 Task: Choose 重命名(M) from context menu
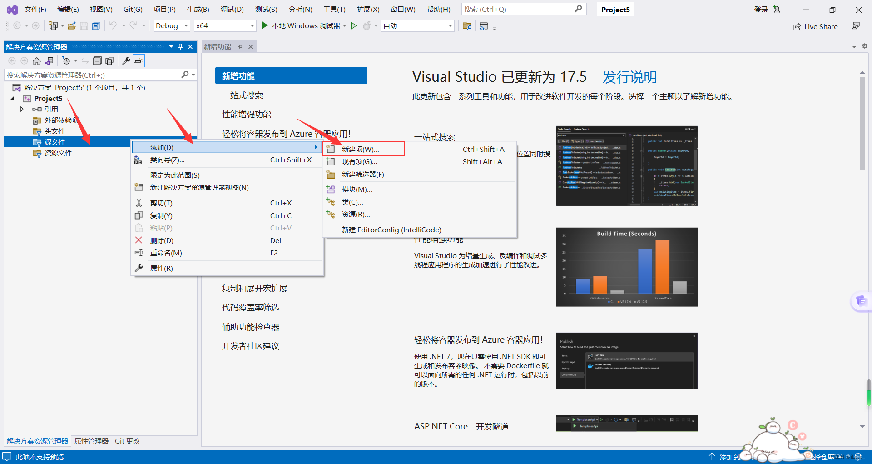[x=228, y=253]
